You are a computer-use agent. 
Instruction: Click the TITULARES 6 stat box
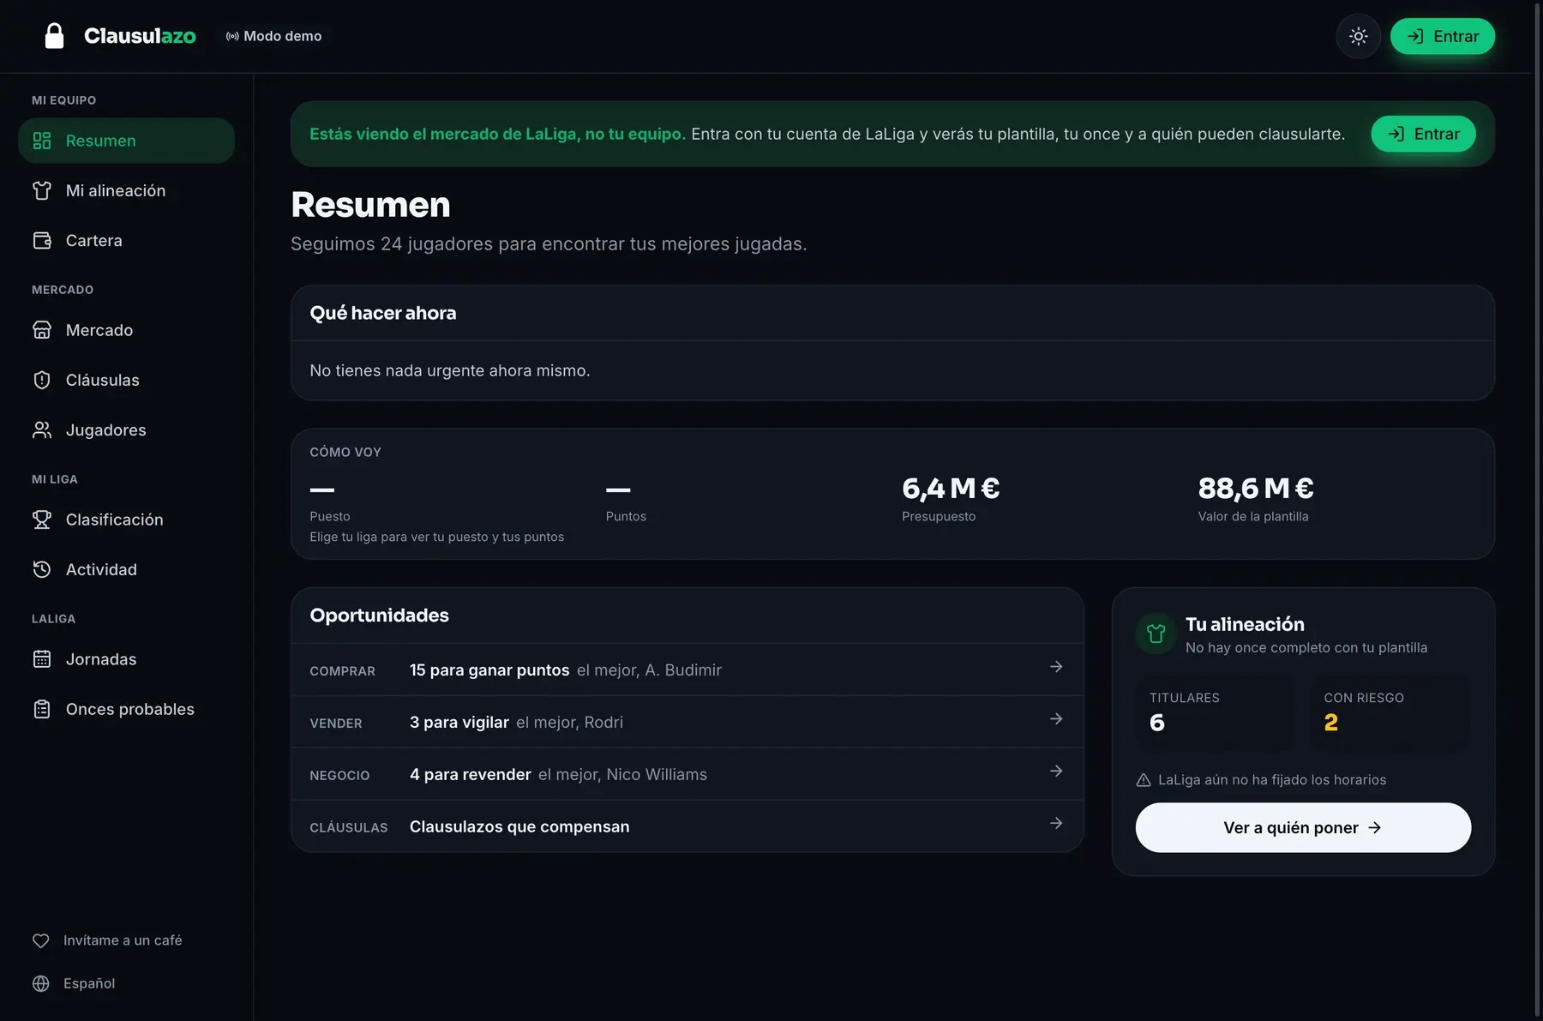(x=1216, y=713)
